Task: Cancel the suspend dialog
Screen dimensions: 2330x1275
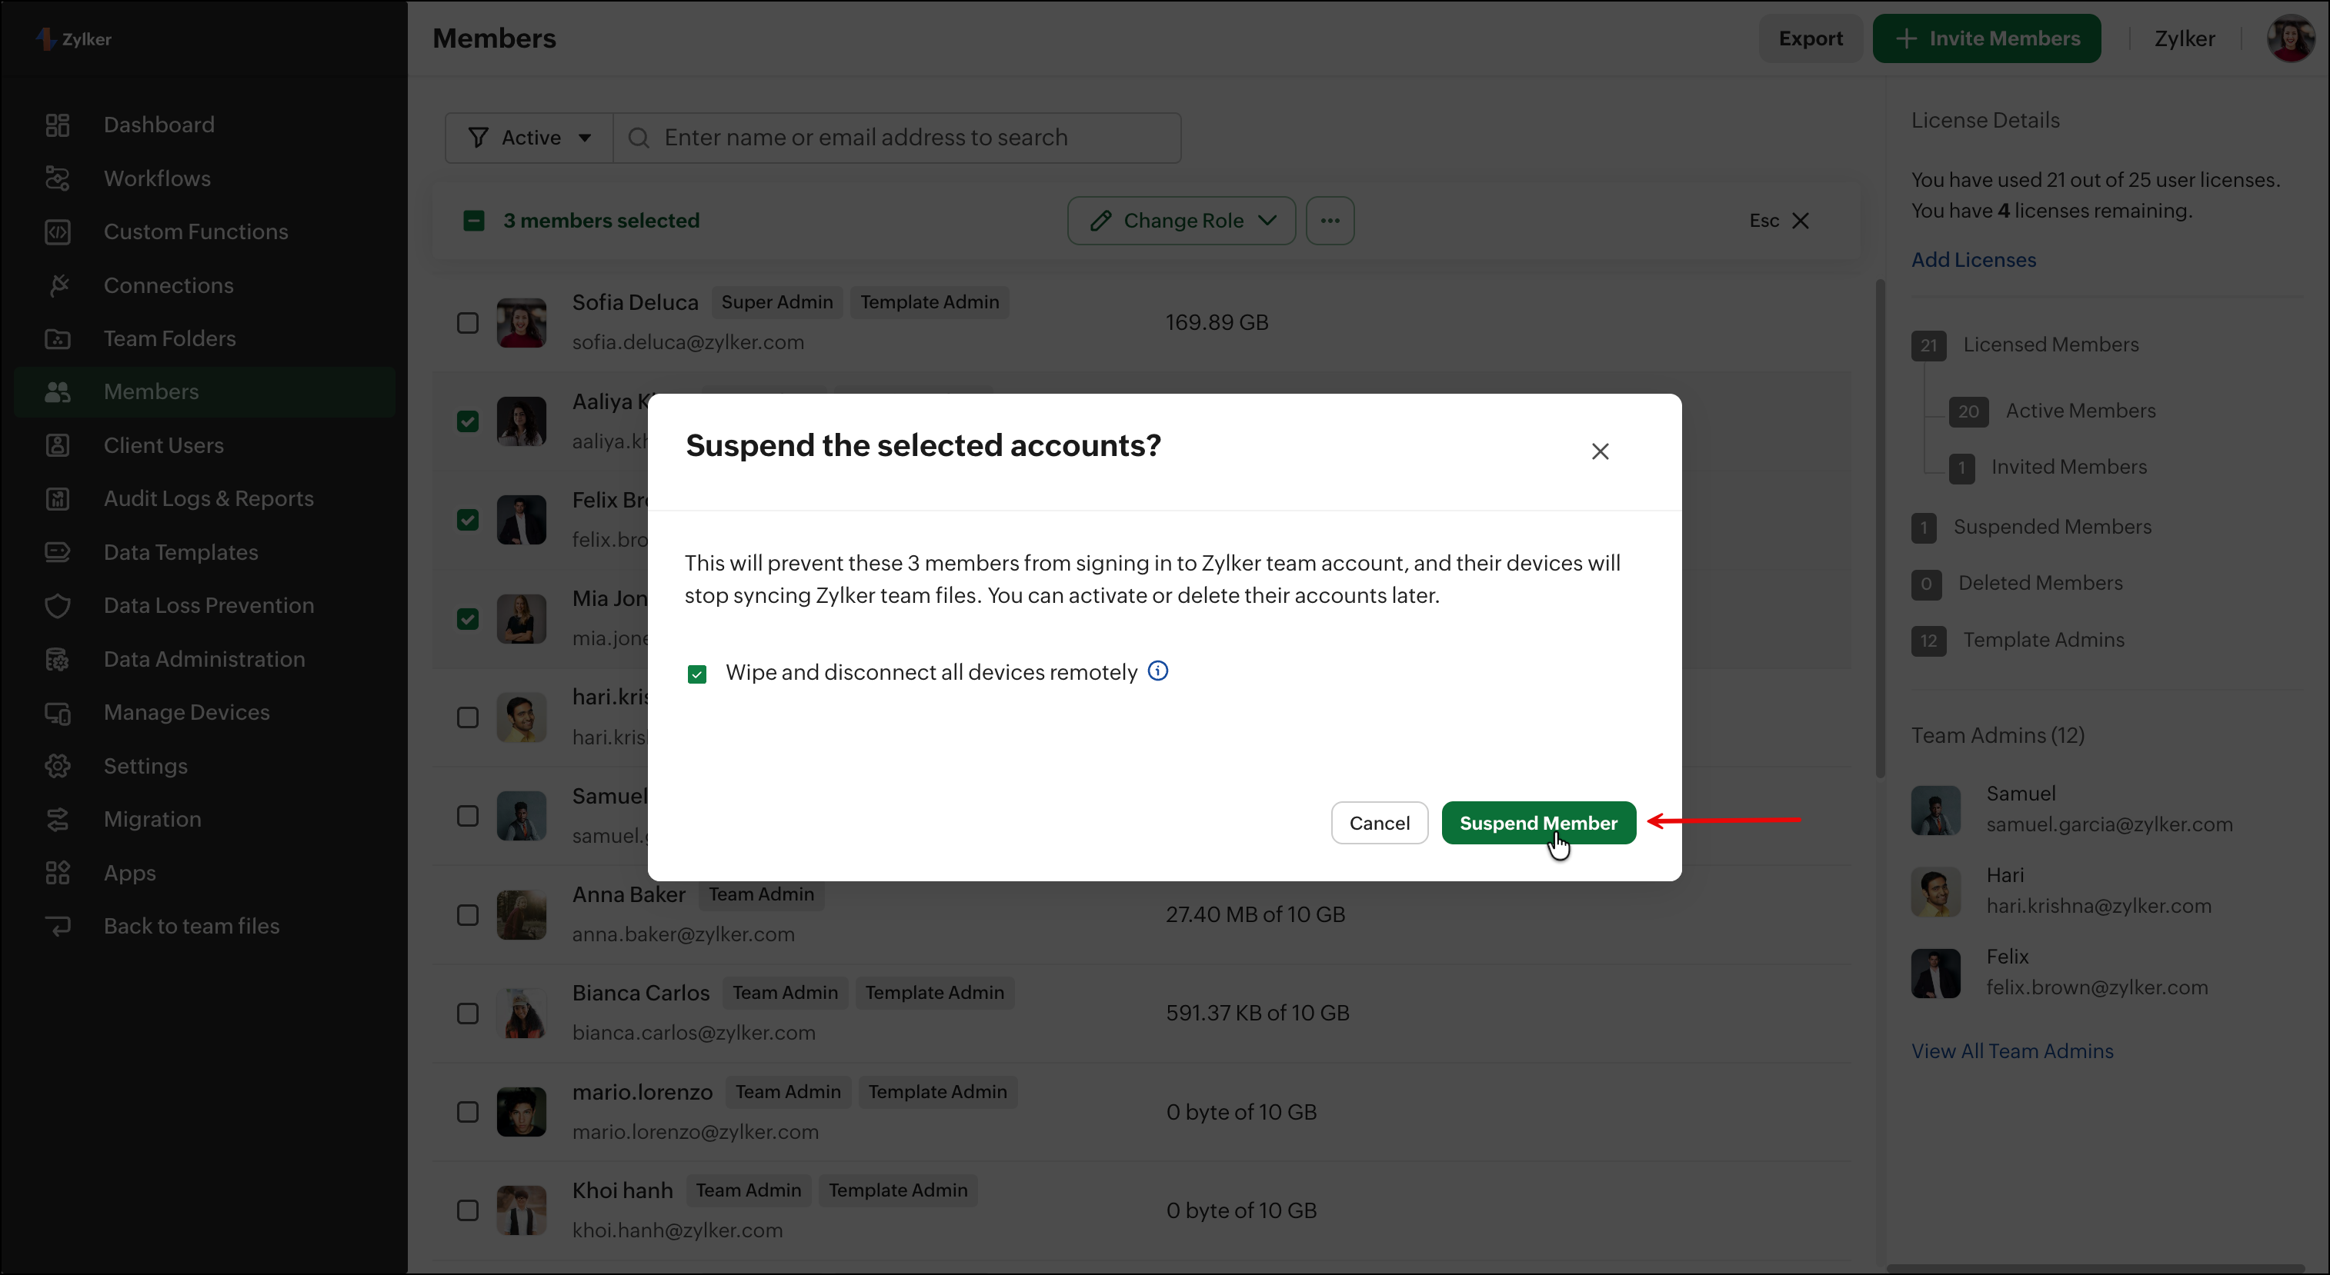Action: (x=1380, y=823)
